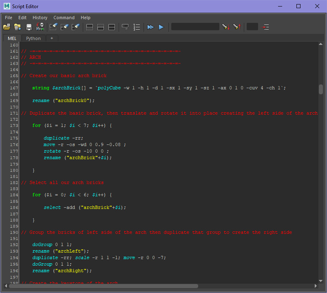This screenshot has width=327, height=293.
Task: Click the vertical scrollbar down arrow
Action: [x=321, y=281]
